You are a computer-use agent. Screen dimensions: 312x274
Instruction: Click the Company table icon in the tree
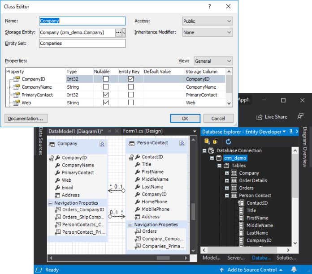234,173
